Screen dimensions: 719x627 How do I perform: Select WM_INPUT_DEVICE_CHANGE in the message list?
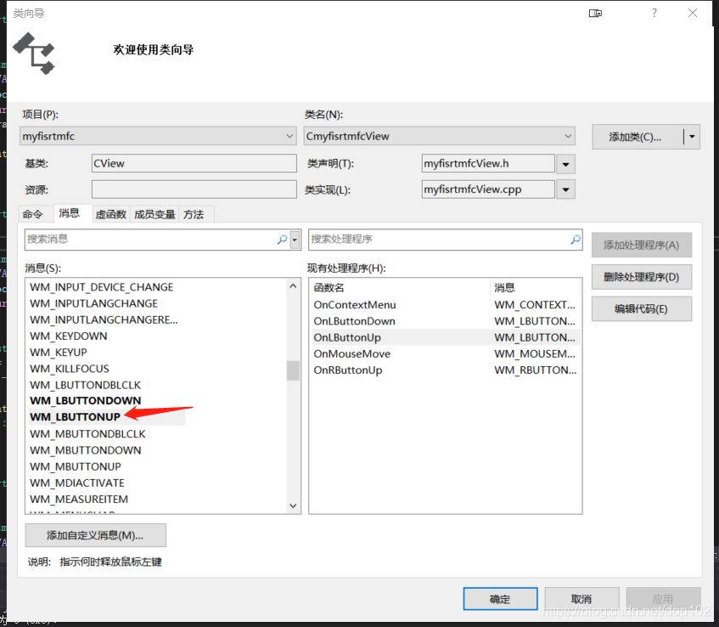[x=101, y=287]
